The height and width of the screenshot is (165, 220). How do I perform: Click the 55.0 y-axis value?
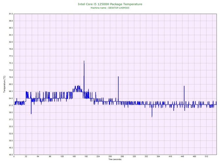(11, 127)
